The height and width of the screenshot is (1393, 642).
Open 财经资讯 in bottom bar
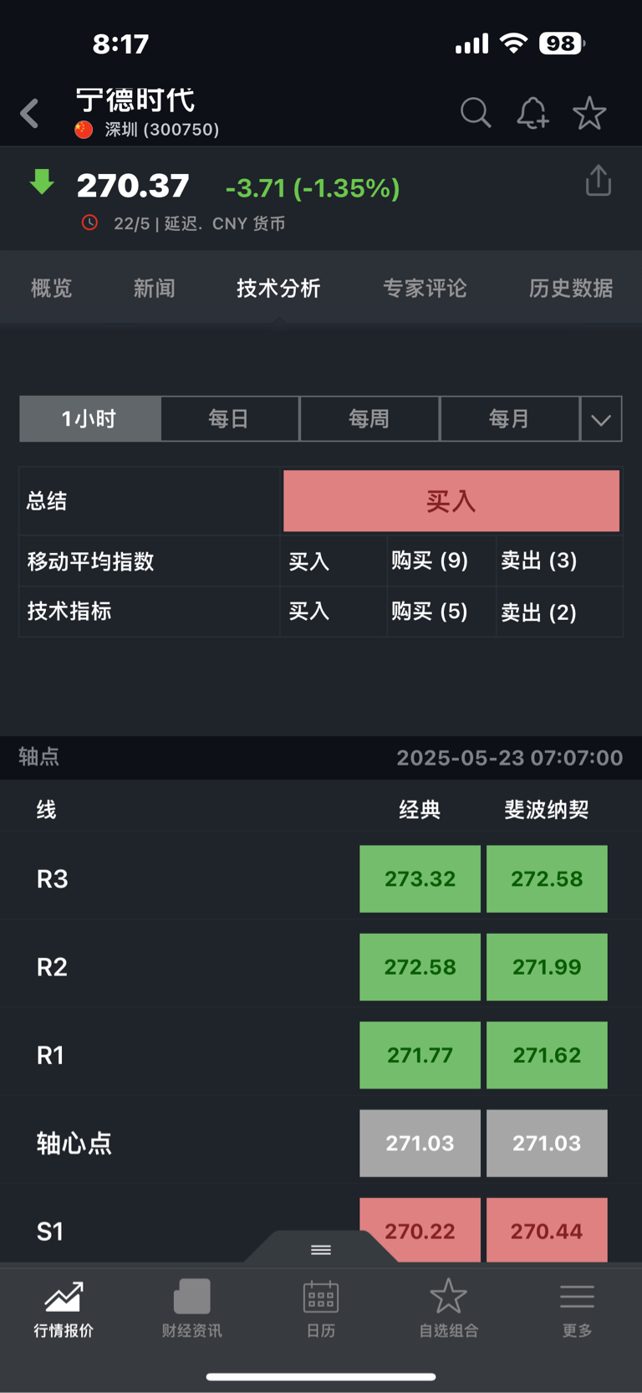click(191, 1308)
